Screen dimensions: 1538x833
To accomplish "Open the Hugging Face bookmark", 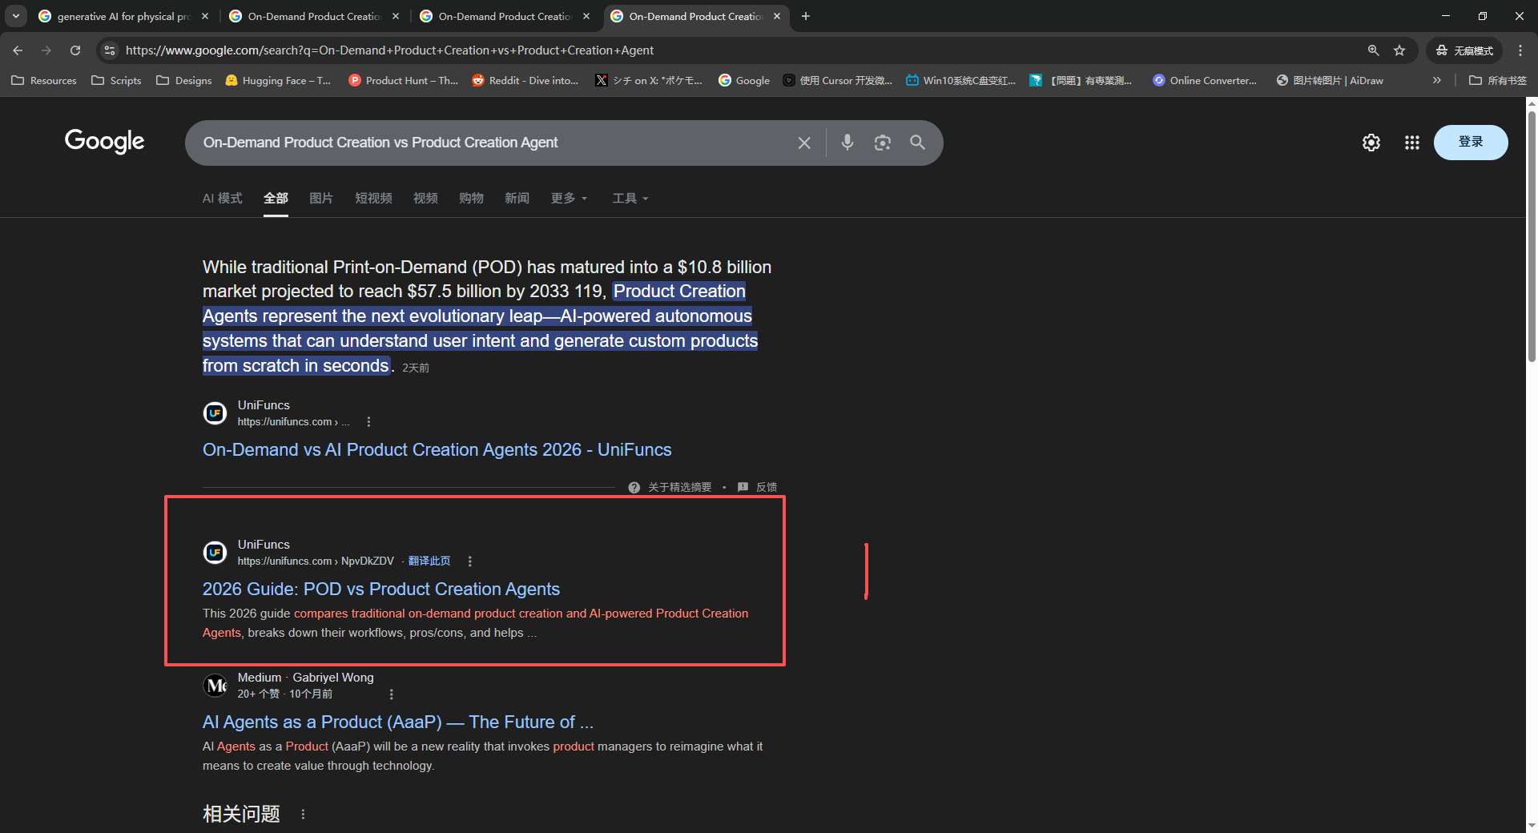I will (278, 80).
